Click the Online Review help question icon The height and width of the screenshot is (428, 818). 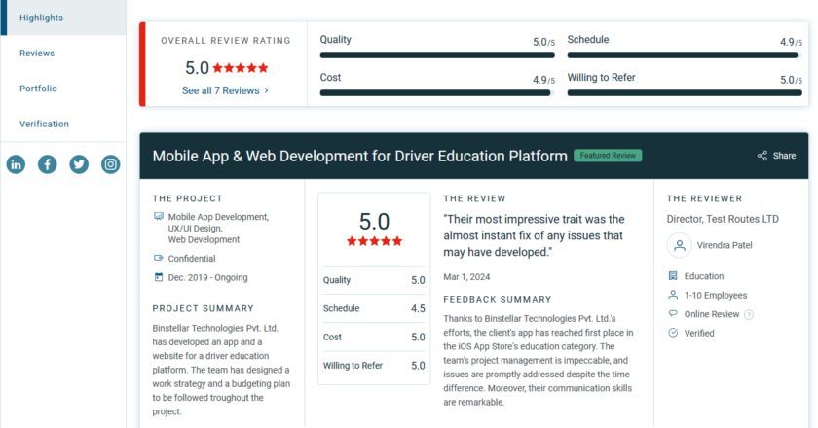point(749,314)
